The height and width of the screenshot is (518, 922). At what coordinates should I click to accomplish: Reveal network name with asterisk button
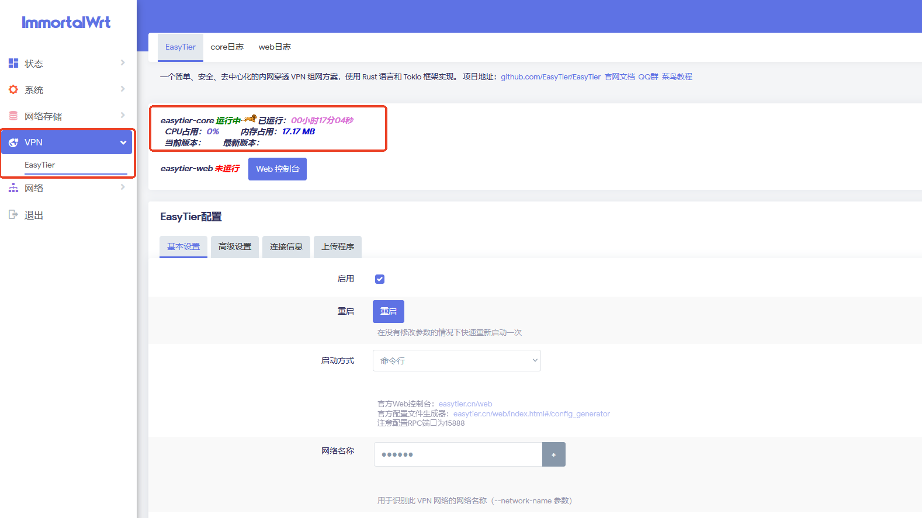pos(553,454)
